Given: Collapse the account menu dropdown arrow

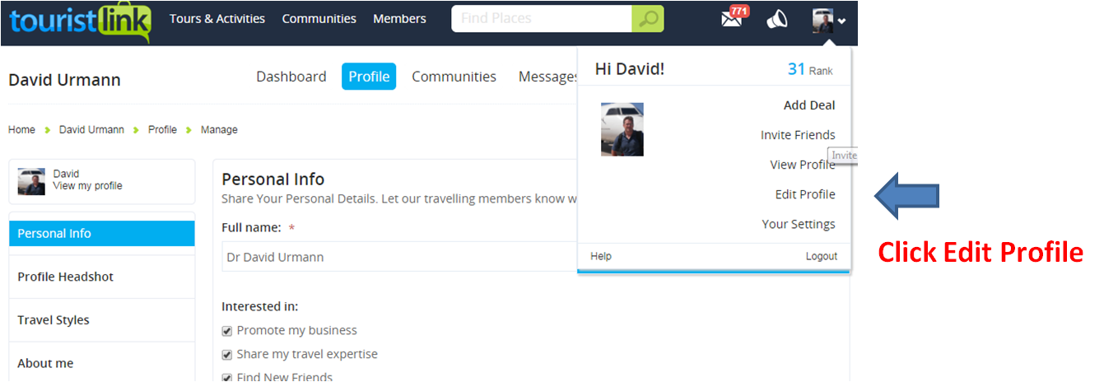Looking at the screenshot, I should pyautogui.click(x=841, y=22).
